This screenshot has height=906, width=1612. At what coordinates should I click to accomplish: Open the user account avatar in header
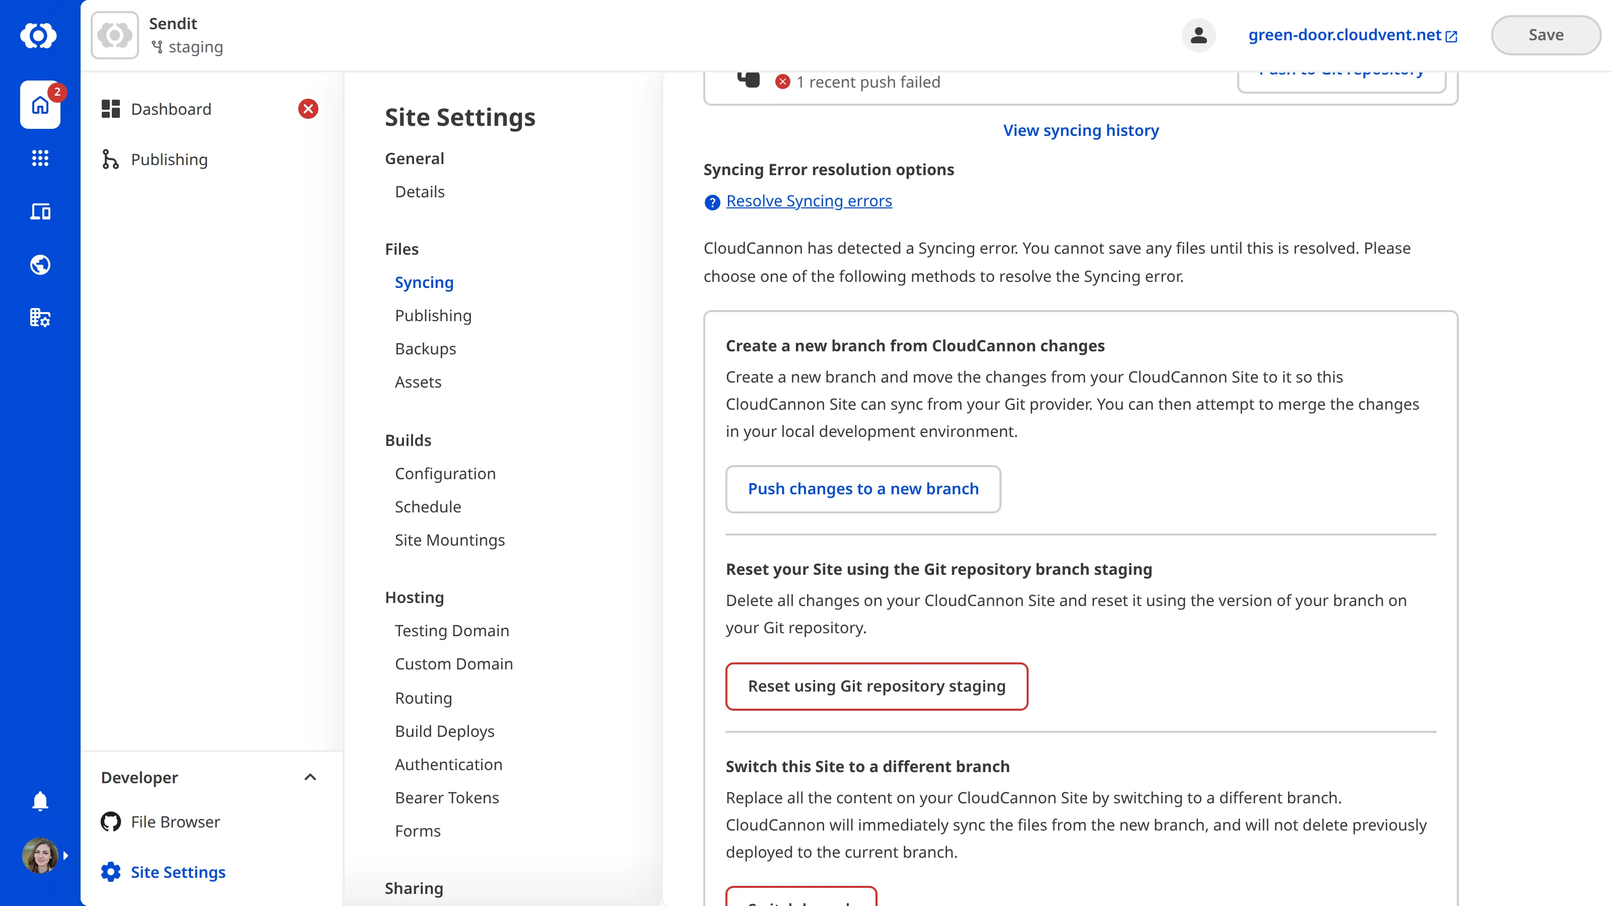click(1198, 35)
